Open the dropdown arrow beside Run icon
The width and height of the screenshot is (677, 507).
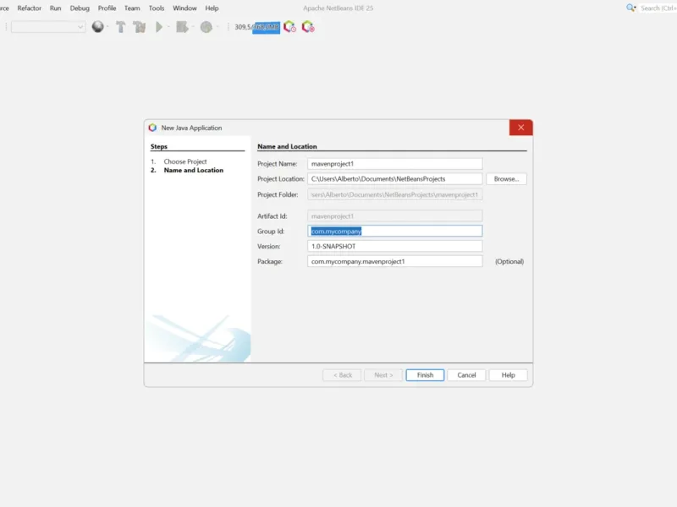(x=168, y=27)
